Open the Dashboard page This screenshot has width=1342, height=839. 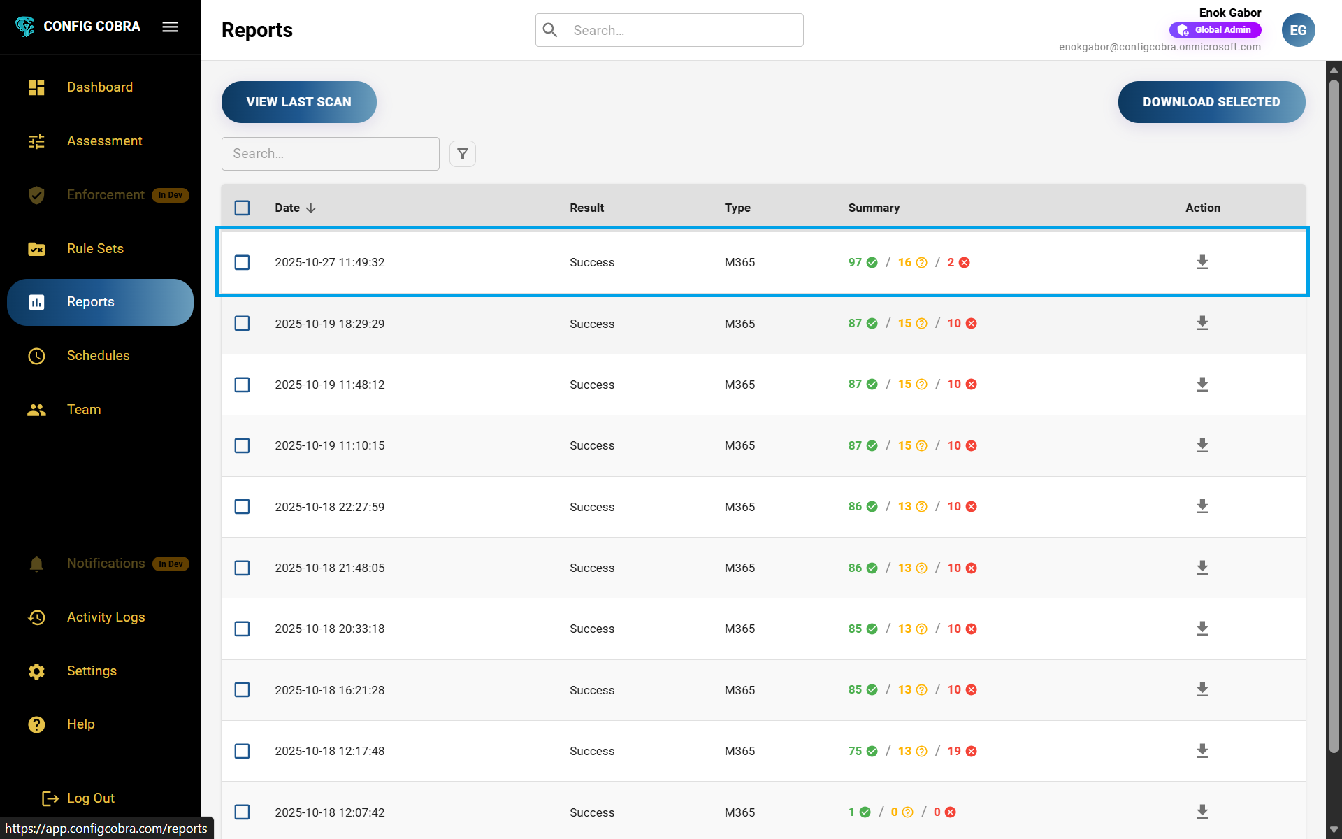100,87
